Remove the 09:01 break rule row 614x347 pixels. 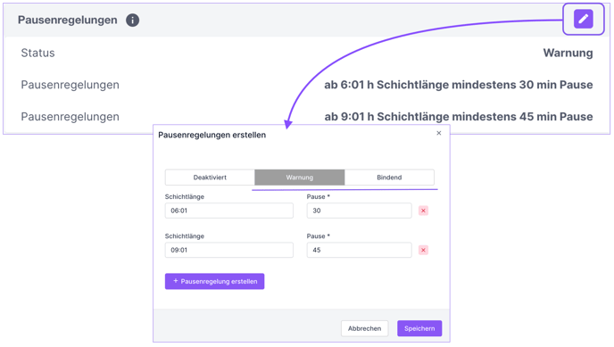point(423,250)
